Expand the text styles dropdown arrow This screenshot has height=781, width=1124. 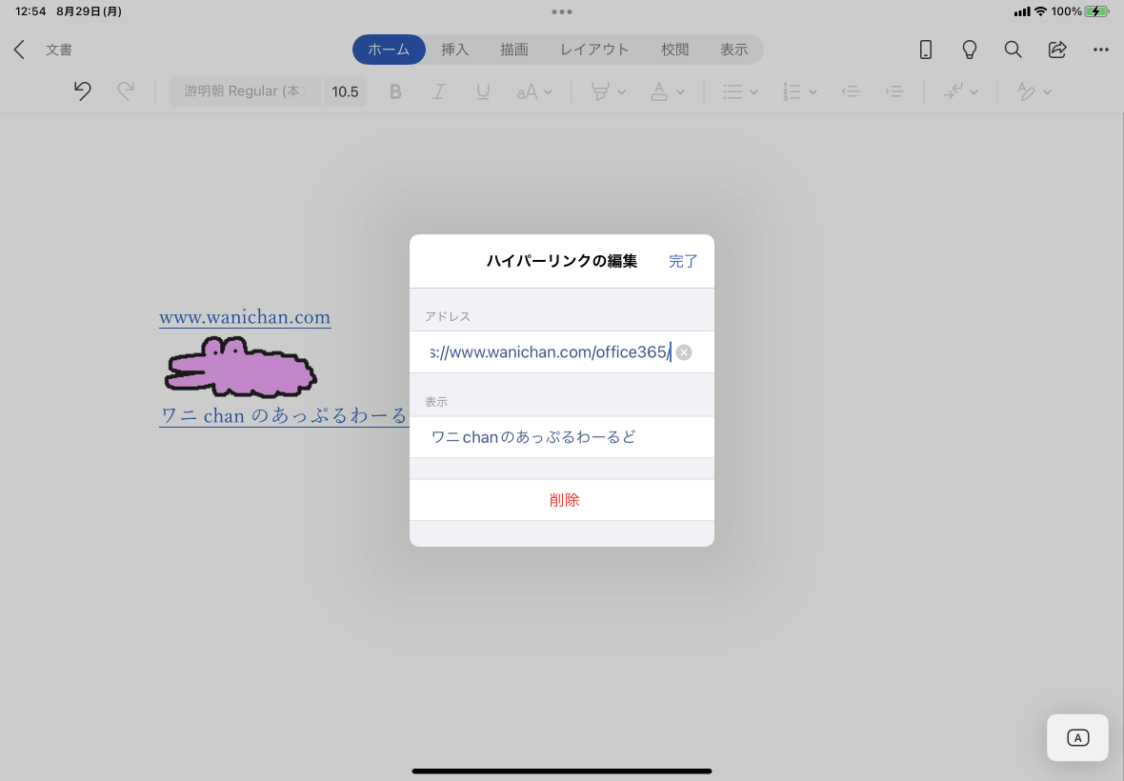pyautogui.click(x=1047, y=92)
